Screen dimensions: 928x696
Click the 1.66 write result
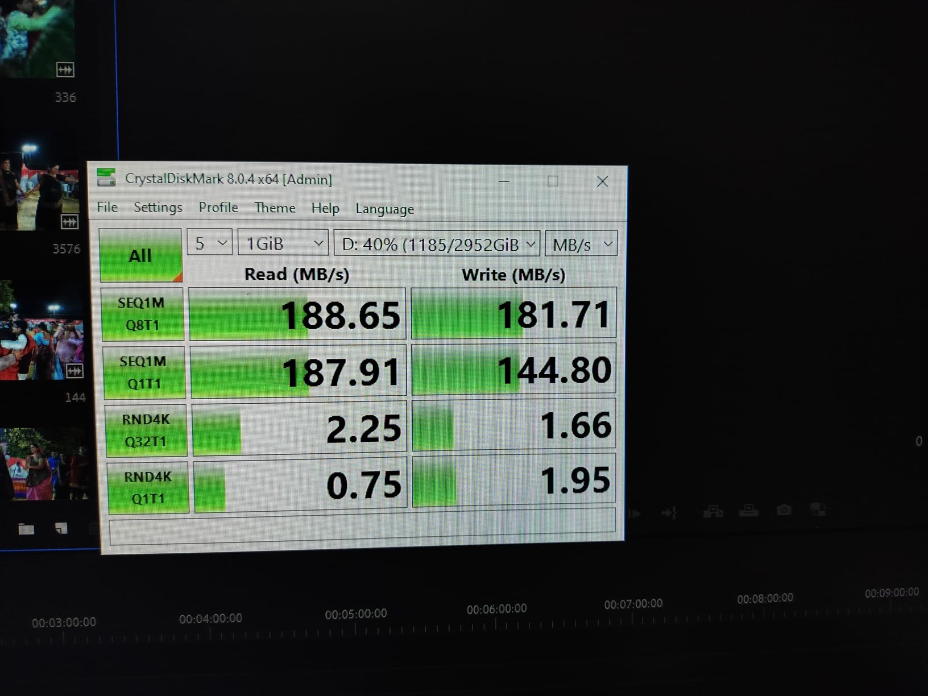click(x=513, y=425)
